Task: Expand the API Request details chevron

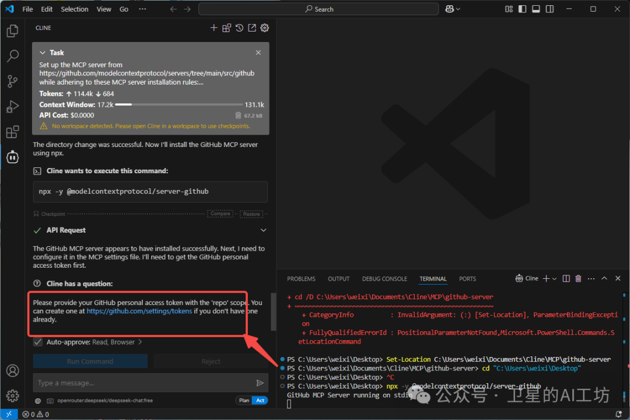Action: coord(263,230)
